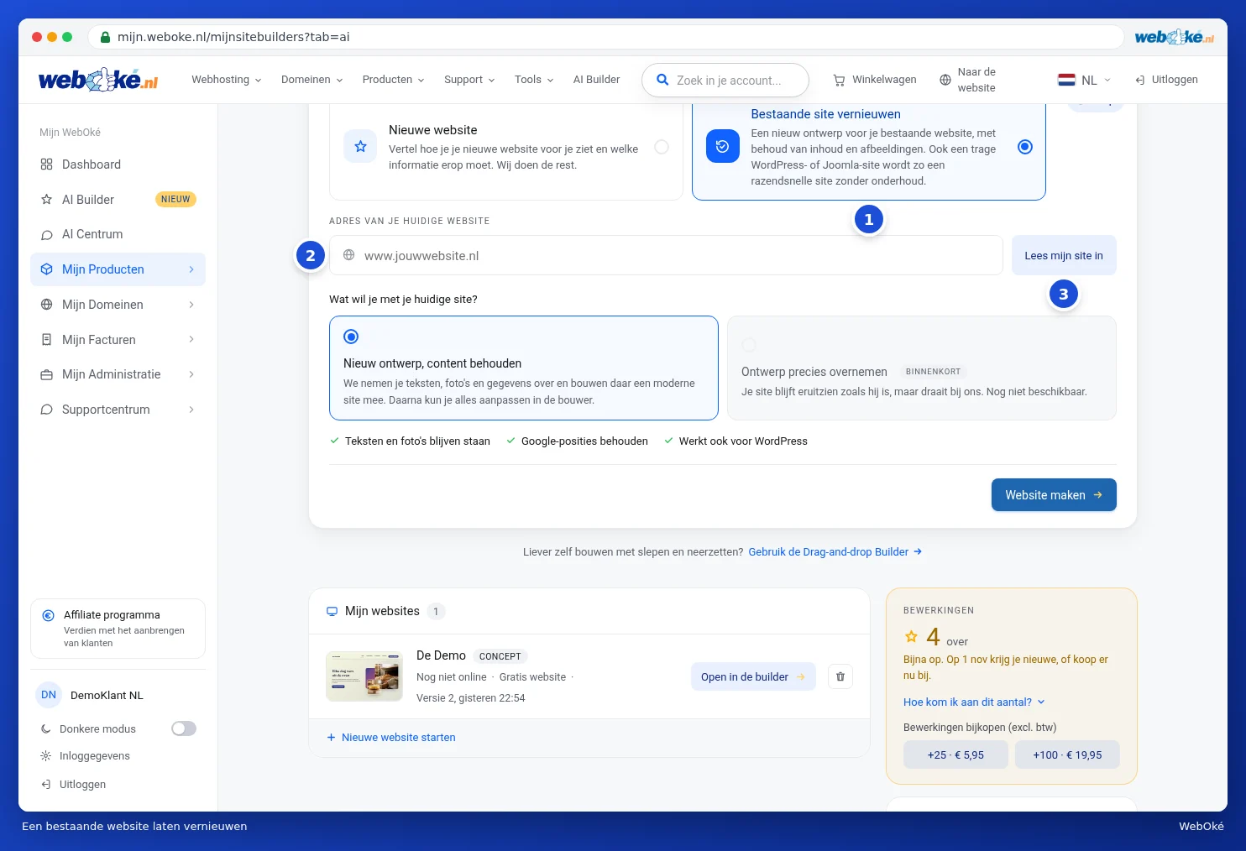Viewport: 1246px width, 851px height.
Task: Open the Support dropdown menu
Action: coord(469,80)
